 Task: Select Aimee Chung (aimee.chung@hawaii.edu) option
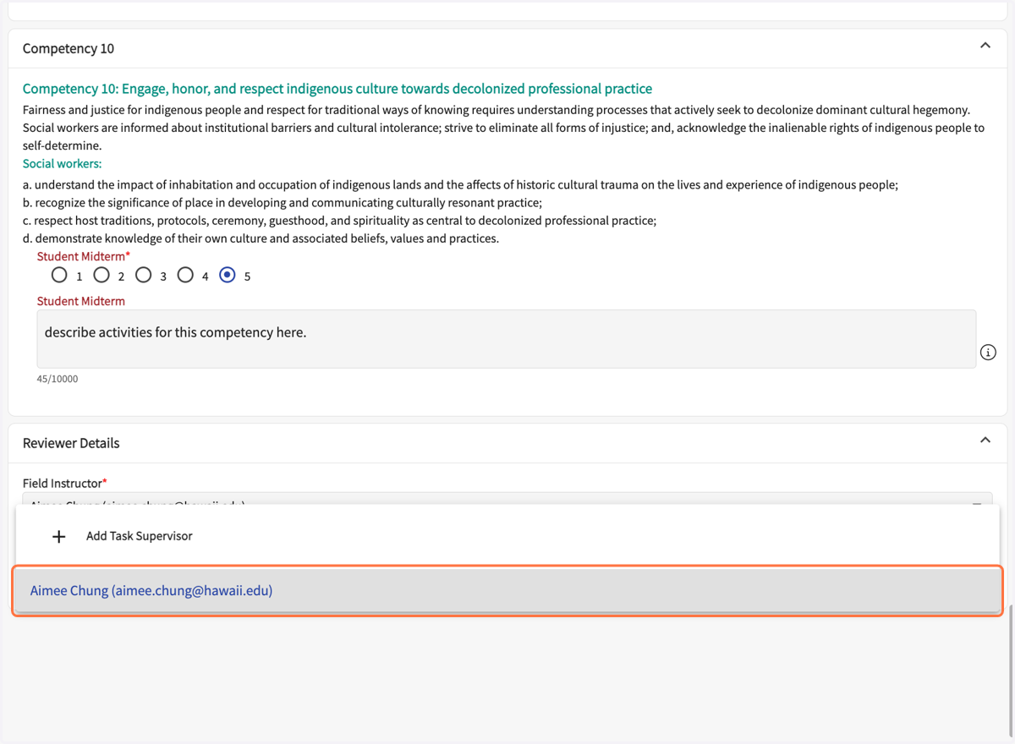(x=507, y=591)
